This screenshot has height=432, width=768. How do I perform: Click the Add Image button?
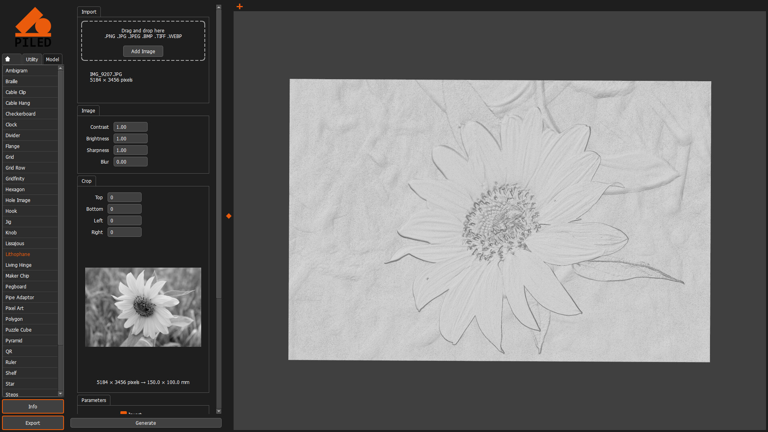point(143,51)
